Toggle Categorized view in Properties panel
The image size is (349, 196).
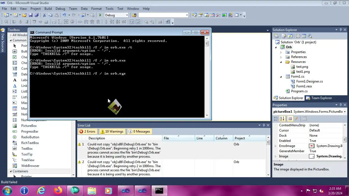click(x=276, y=119)
